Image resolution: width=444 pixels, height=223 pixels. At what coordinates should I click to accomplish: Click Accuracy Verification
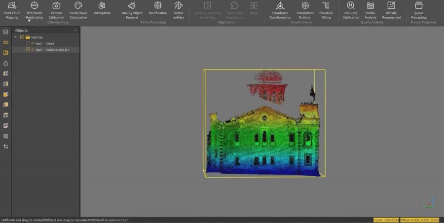pyautogui.click(x=351, y=10)
